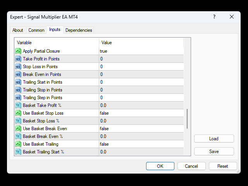Viewport: 248px width, 186px height.
Task: Switch to the About tab
Action: tap(18, 30)
